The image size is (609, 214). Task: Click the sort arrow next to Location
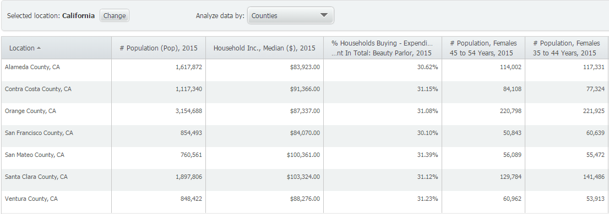[39, 48]
